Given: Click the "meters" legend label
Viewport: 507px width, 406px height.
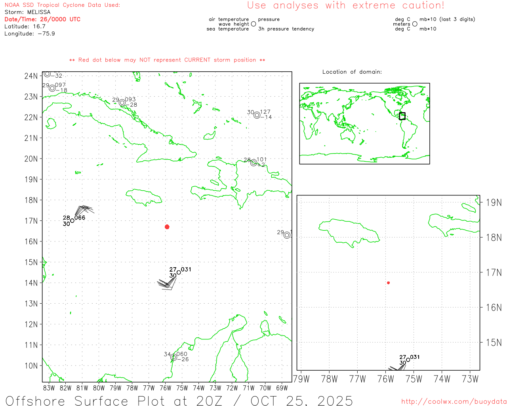Looking at the screenshot, I should coord(402,24).
